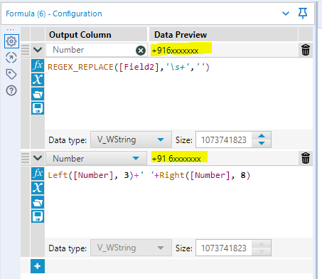Open variables (X) list for Left/Right expression
Screen dimensions: 322x279
pyautogui.click(x=38, y=188)
